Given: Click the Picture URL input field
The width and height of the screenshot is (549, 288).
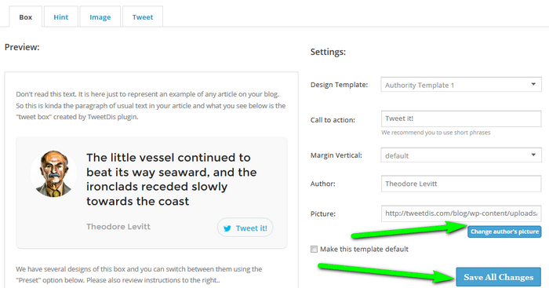Looking at the screenshot, I should pos(461,213).
